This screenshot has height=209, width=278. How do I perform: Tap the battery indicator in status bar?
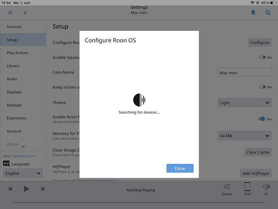(273, 3)
